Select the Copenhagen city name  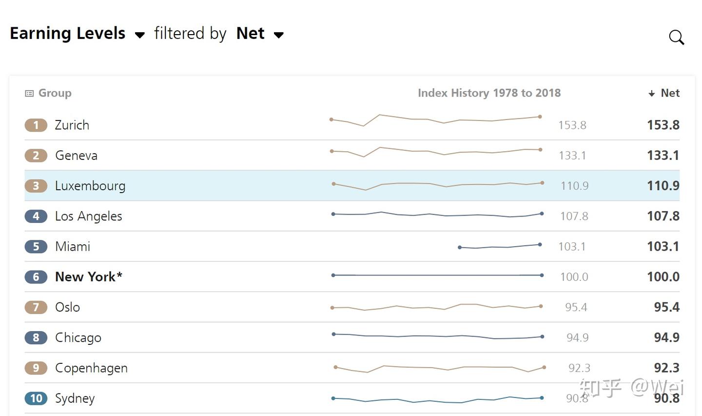pos(91,368)
